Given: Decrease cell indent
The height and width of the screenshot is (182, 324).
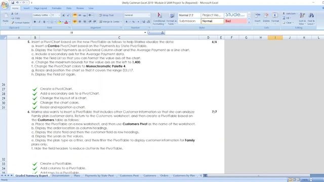Looking at the screenshot, I should (90, 22).
